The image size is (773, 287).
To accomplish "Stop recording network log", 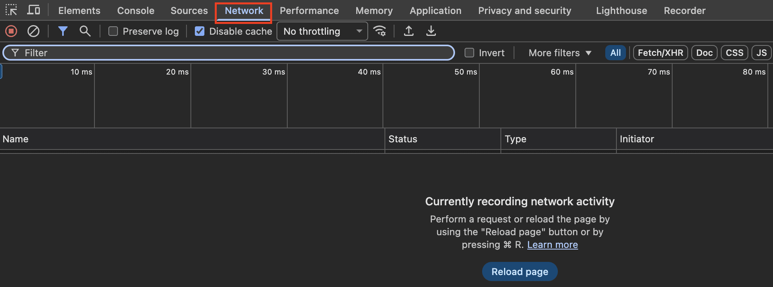I will coord(11,31).
